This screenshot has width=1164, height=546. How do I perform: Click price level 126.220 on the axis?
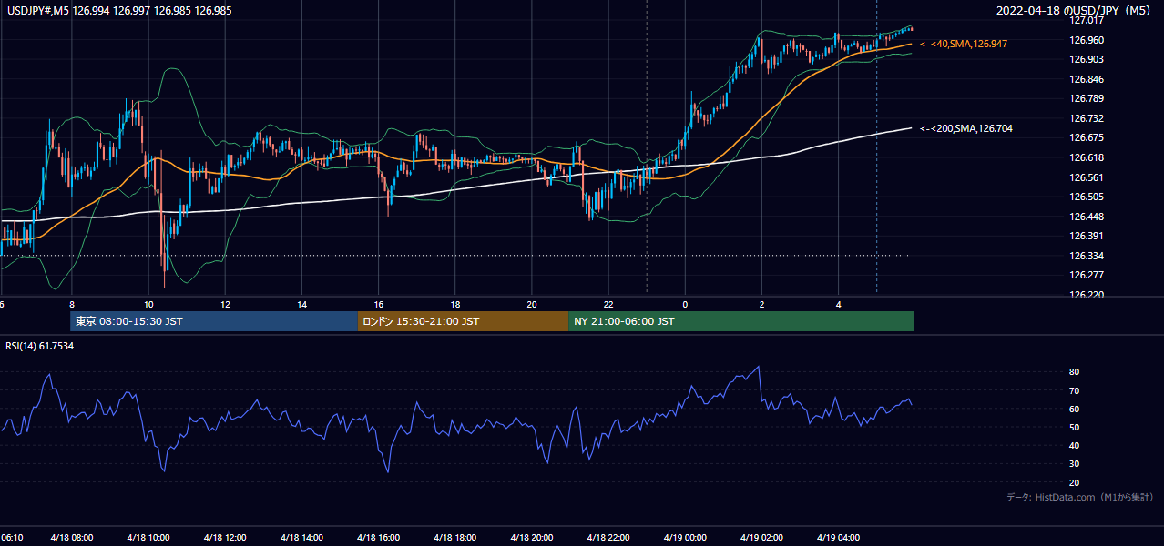(x=1087, y=295)
